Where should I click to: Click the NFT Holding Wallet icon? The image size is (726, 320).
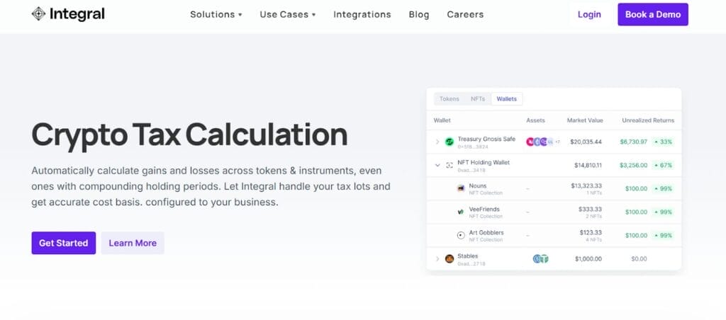pyautogui.click(x=449, y=165)
